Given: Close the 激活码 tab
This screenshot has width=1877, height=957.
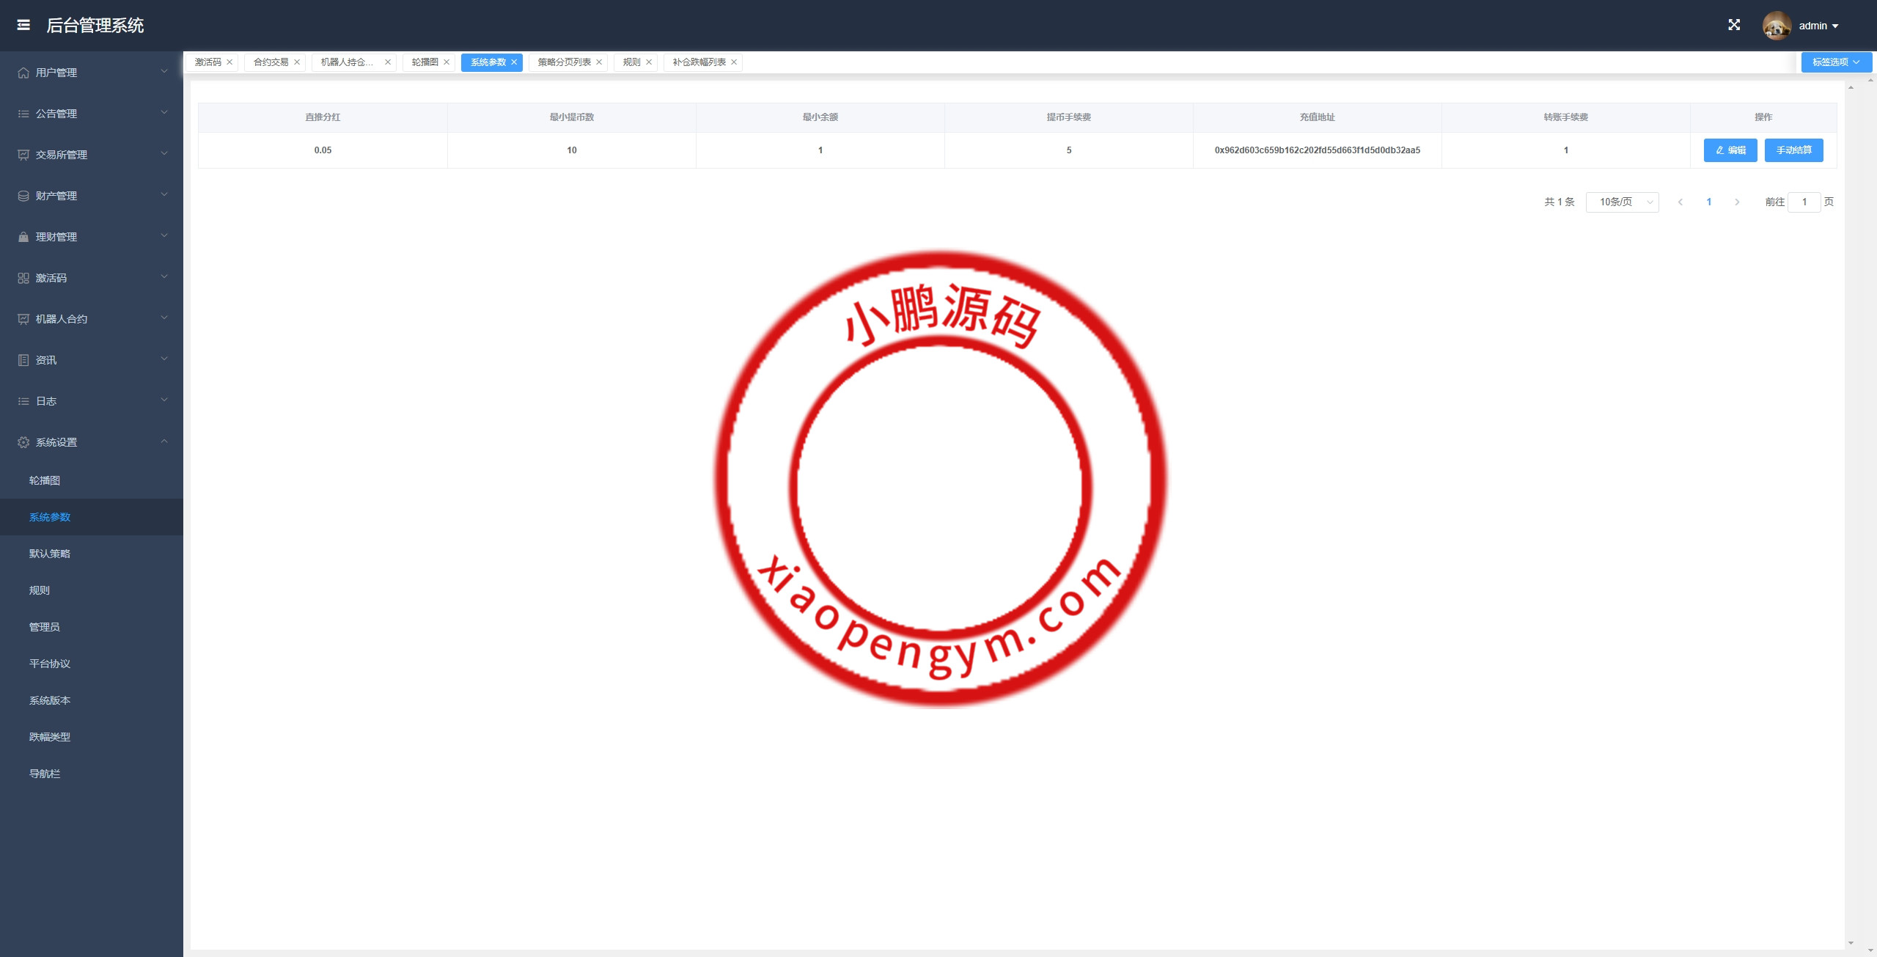Looking at the screenshot, I should coord(229,62).
